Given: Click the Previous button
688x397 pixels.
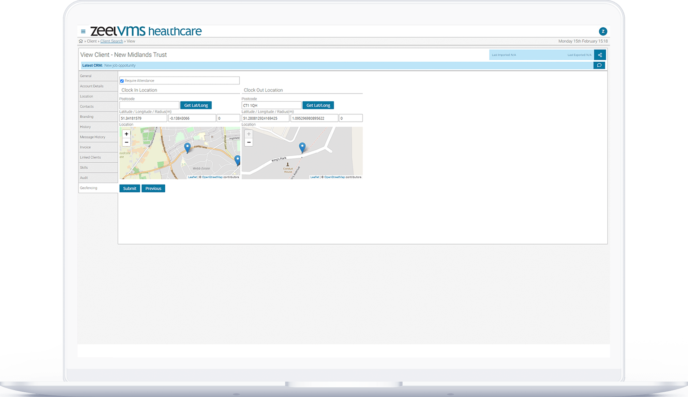Looking at the screenshot, I should coord(153,188).
